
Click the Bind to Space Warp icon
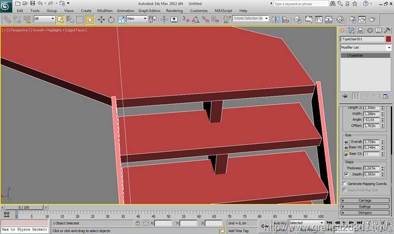pyautogui.click(x=27, y=20)
